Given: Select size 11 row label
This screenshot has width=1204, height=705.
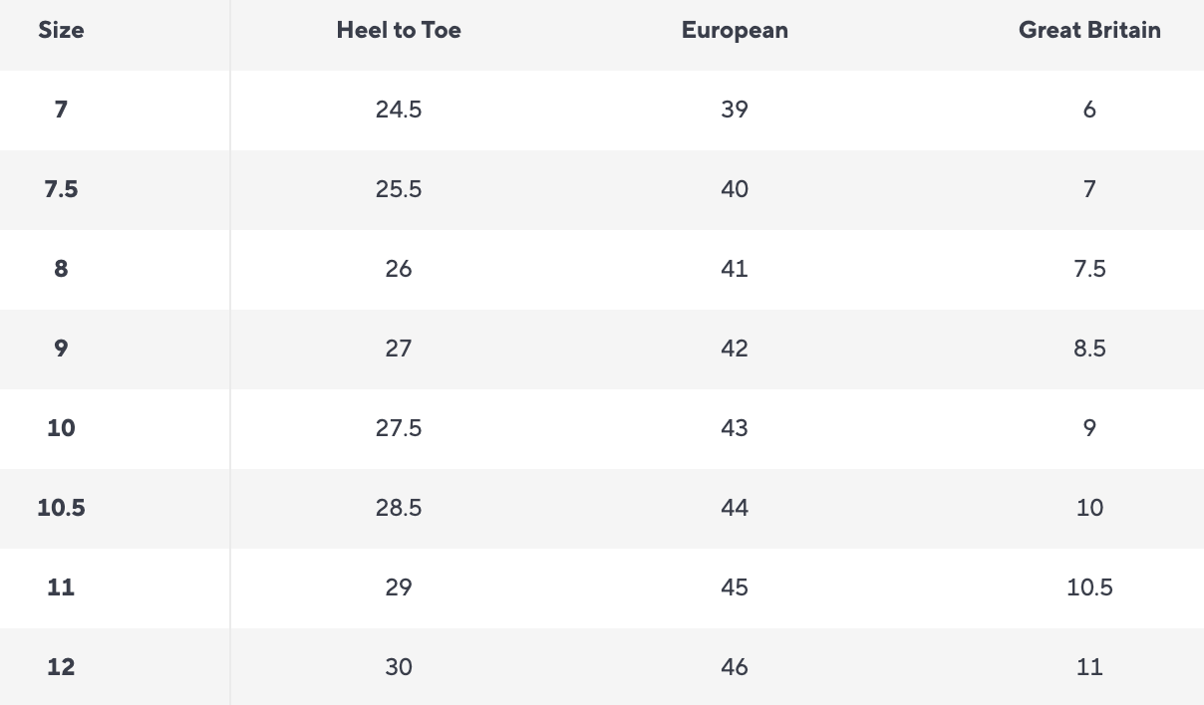Looking at the screenshot, I should pyautogui.click(x=61, y=587).
